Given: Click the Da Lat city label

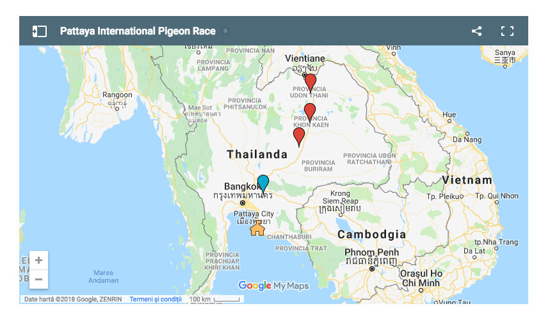Looking at the screenshot, I should 474,251.
